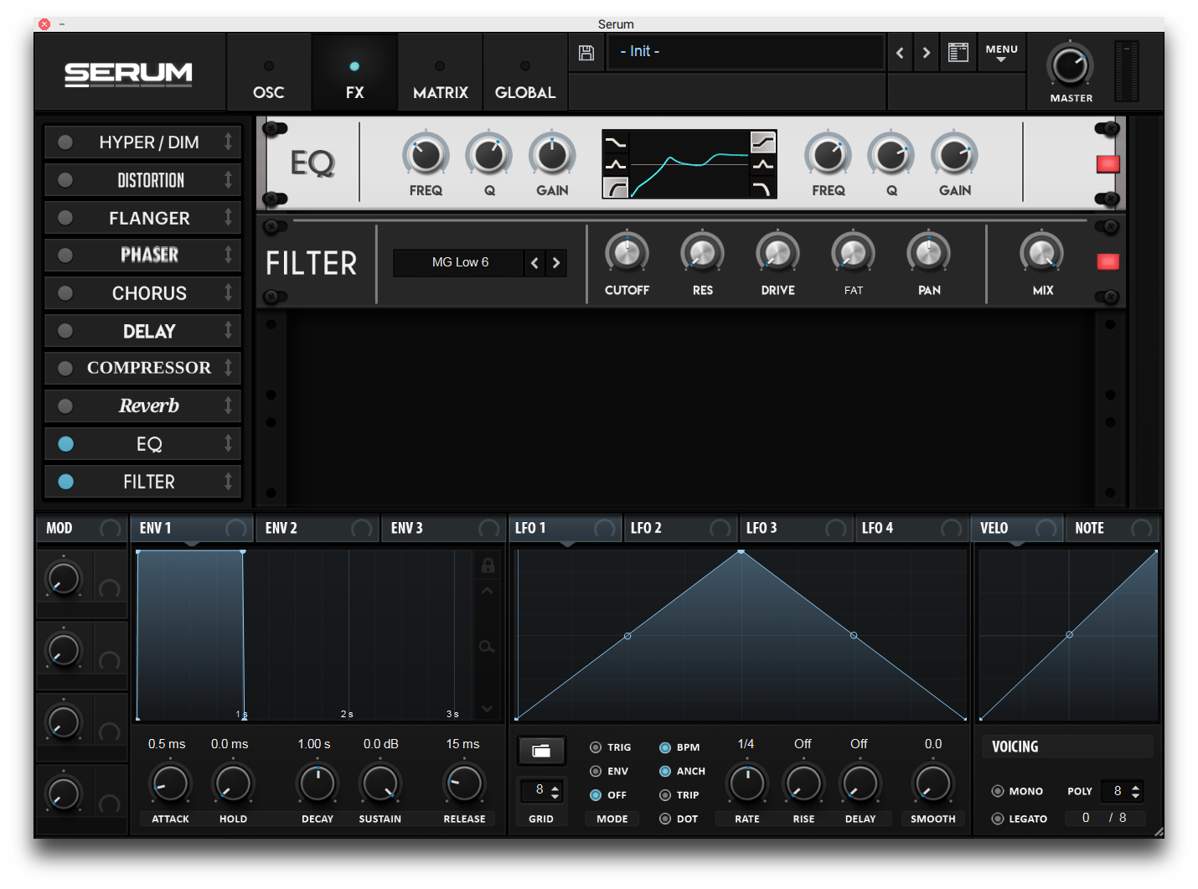The height and width of the screenshot is (889, 1198).
Task: Click the envelope zoom magnifier icon
Action: click(487, 647)
